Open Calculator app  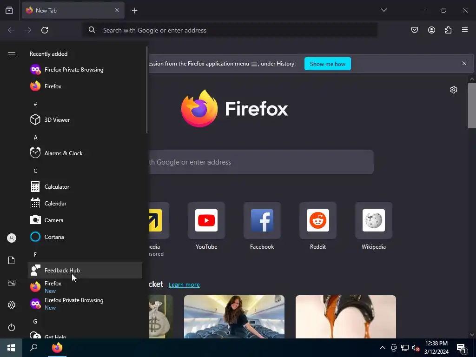pos(85,186)
